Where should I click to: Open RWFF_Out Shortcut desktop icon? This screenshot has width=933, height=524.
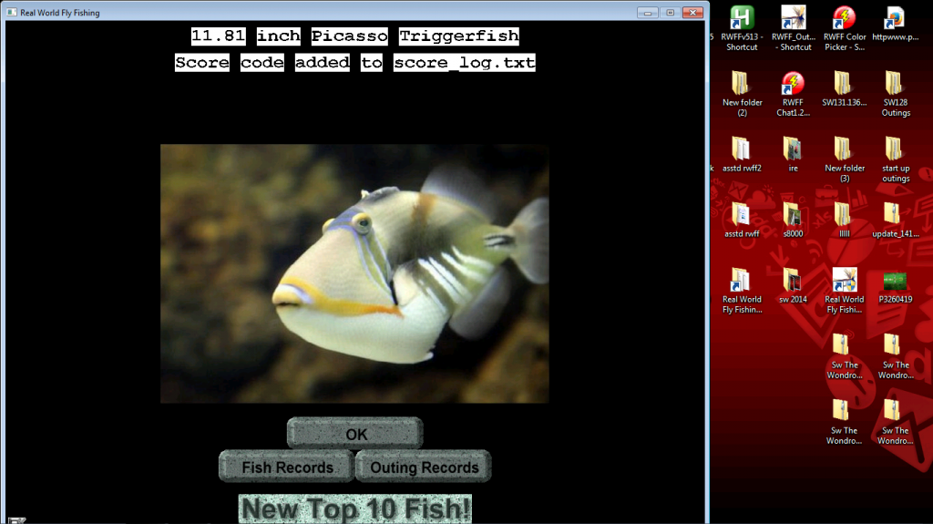tap(794, 28)
